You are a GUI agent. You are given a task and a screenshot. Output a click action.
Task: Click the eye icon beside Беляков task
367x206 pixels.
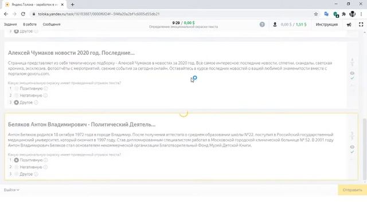[x=352, y=147]
